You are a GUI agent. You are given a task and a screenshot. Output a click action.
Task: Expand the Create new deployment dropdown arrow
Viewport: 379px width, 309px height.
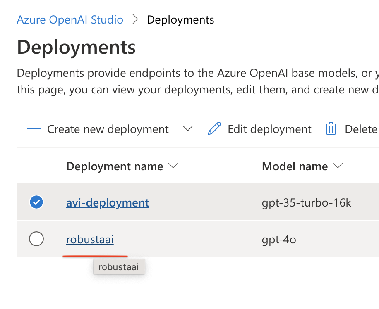(188, 129)
